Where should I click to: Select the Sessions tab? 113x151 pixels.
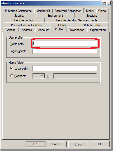click(x=92, y=16)
